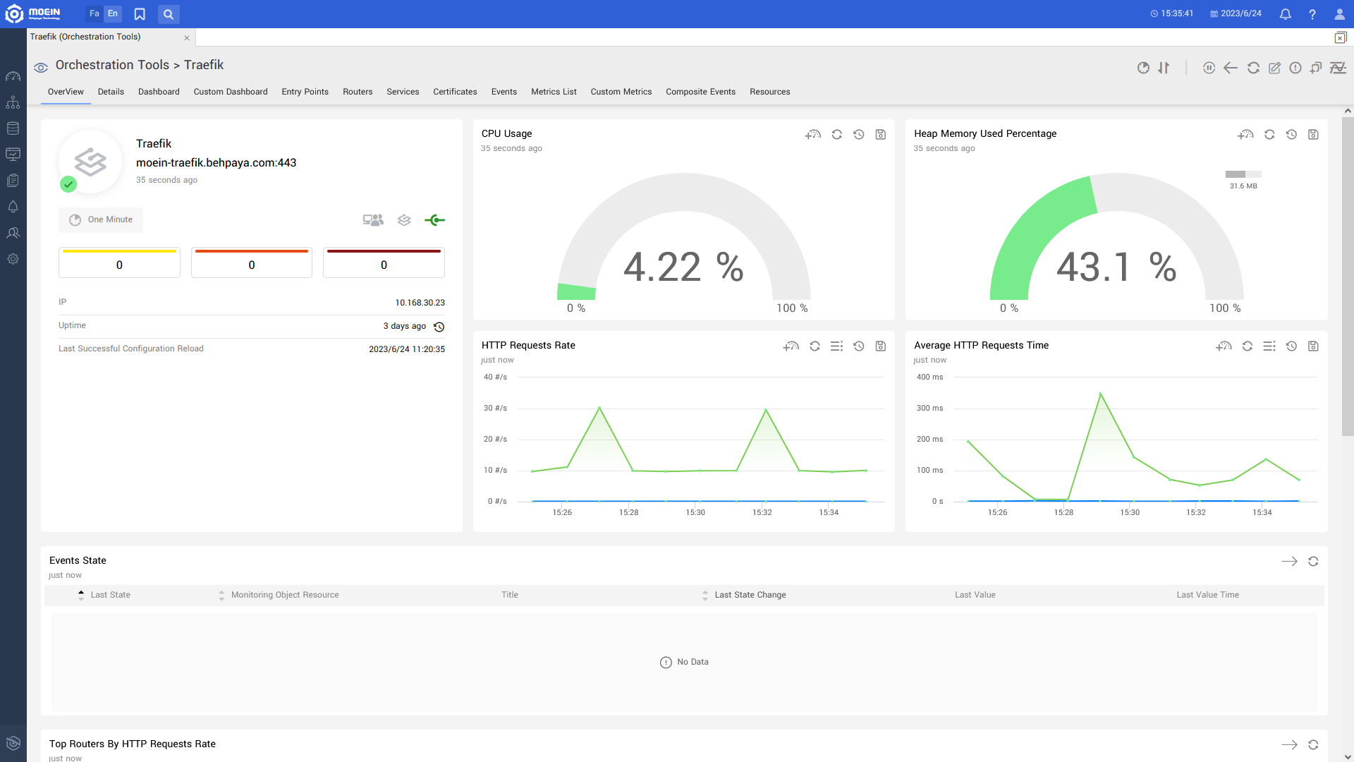The height and width of the screenshot is (762, 1354).
Task: Open history of CPU Usage widget
Action: click(858, 134)
